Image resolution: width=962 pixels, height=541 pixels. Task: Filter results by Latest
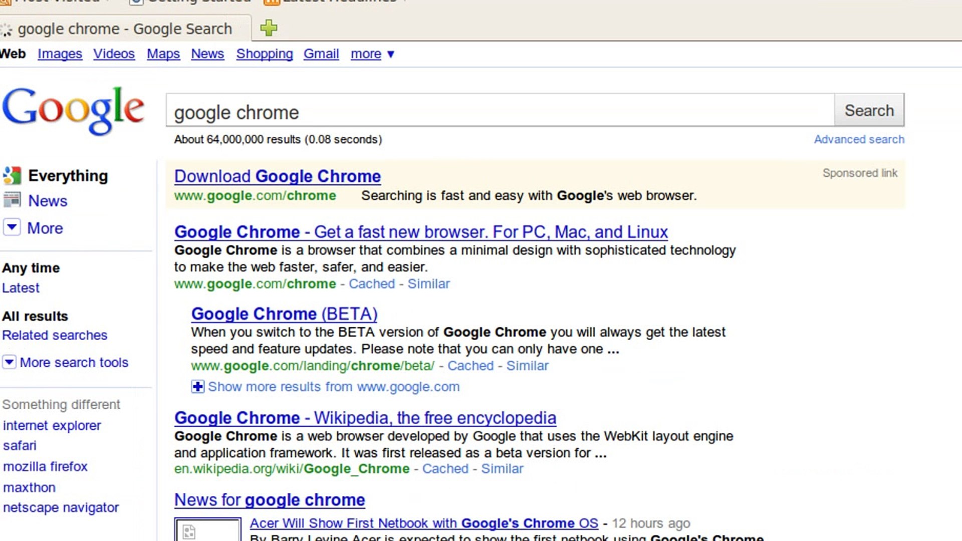point(21,288)
